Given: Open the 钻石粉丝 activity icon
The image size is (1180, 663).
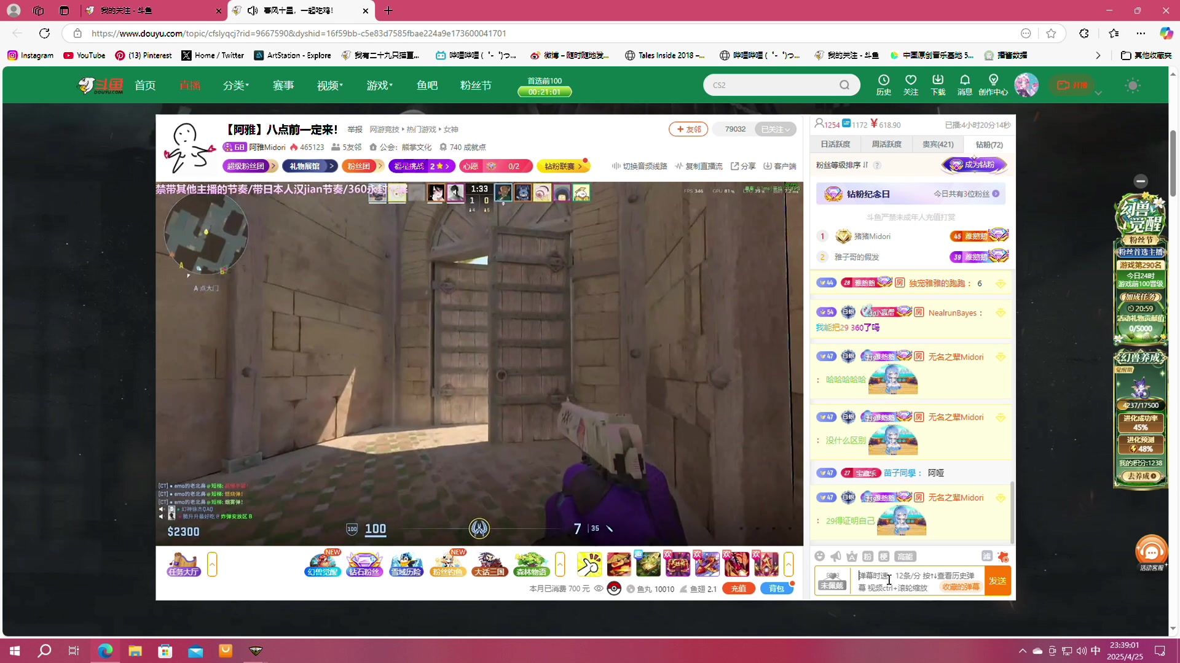Looking at the screenshot, I should point(364,564).
